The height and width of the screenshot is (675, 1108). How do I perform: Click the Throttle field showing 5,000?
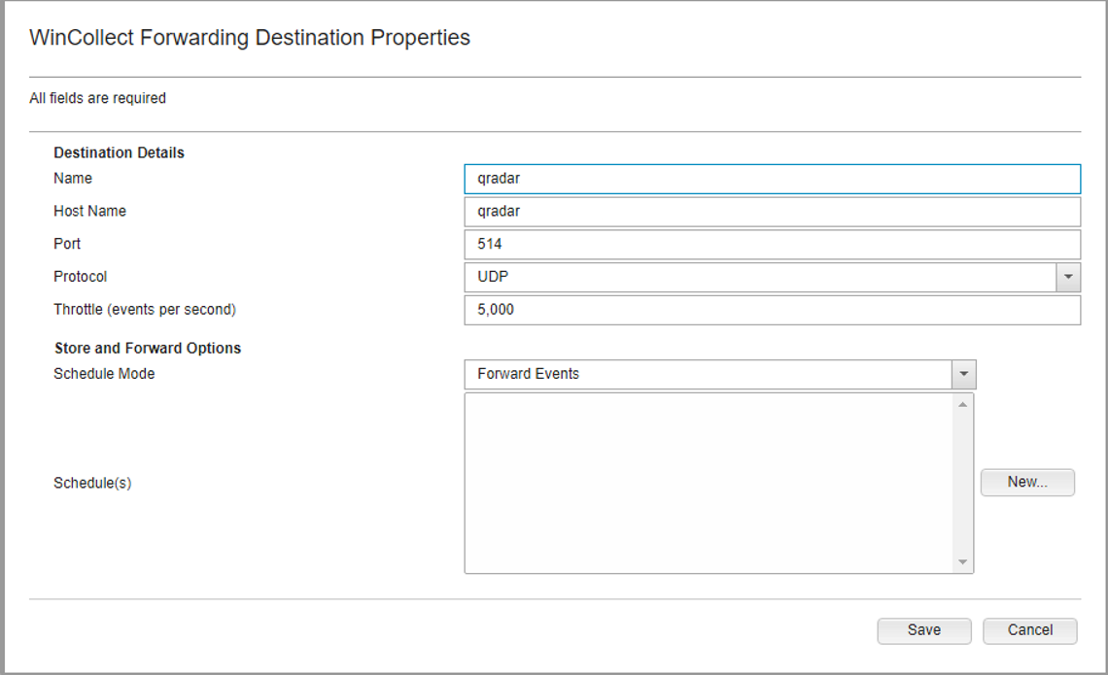773,310
